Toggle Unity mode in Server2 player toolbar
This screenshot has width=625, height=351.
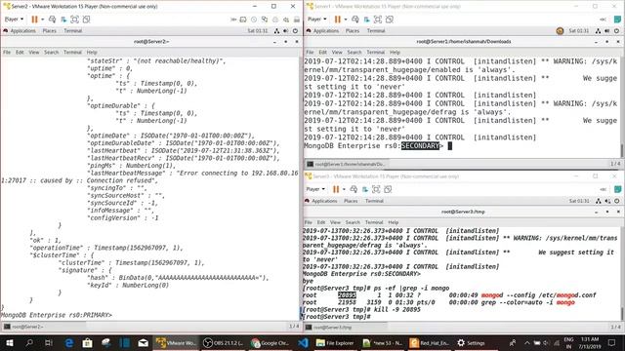(x=86, y=19)
